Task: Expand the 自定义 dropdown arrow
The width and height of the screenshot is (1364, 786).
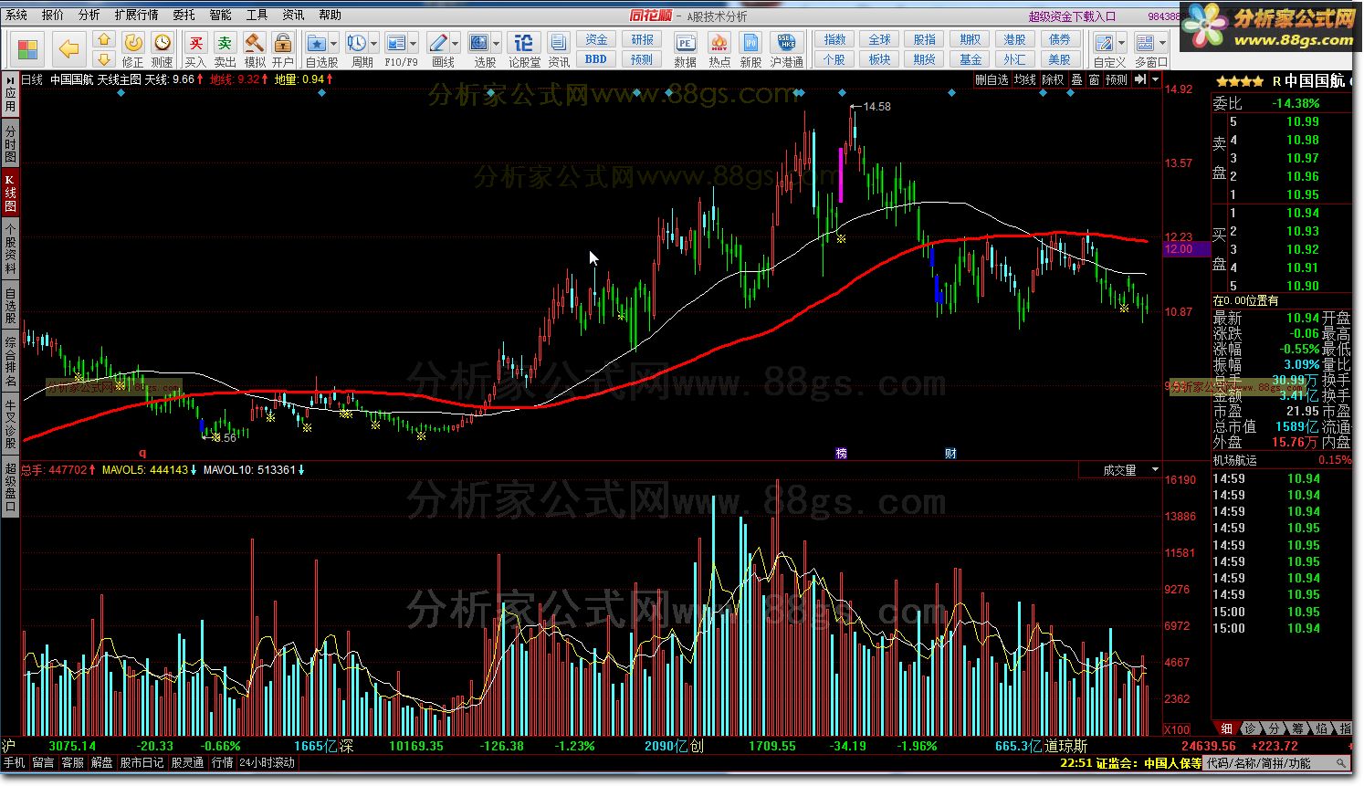Action: pos(1122,43)
